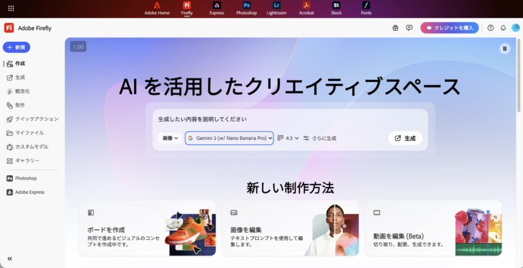Open カスタムモデル in the sidebar

[x=27, y=146]
